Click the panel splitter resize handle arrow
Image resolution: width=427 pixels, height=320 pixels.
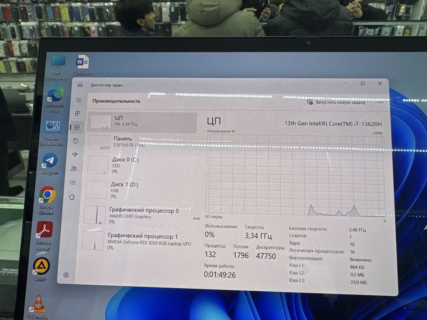(197, 219)
